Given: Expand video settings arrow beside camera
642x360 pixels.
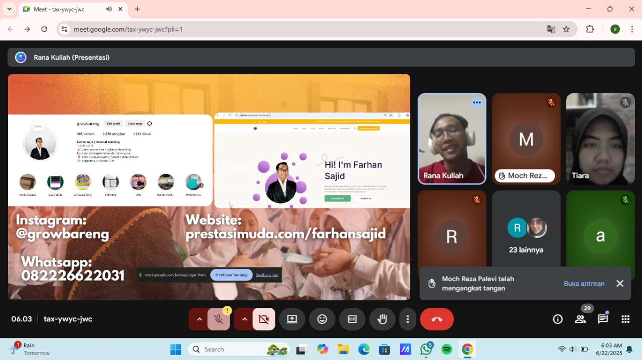Looking at the screenshot, I should 244,319.
